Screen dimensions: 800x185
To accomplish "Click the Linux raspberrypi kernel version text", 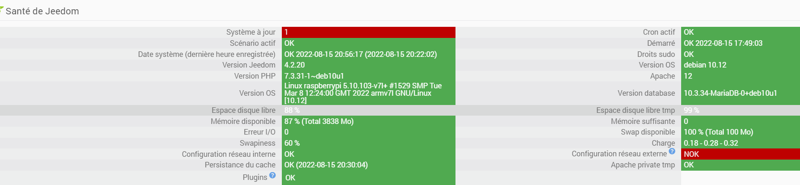I will 363,93.
